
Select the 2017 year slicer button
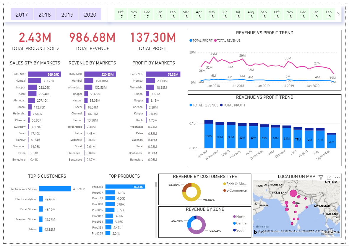(22, 14)
